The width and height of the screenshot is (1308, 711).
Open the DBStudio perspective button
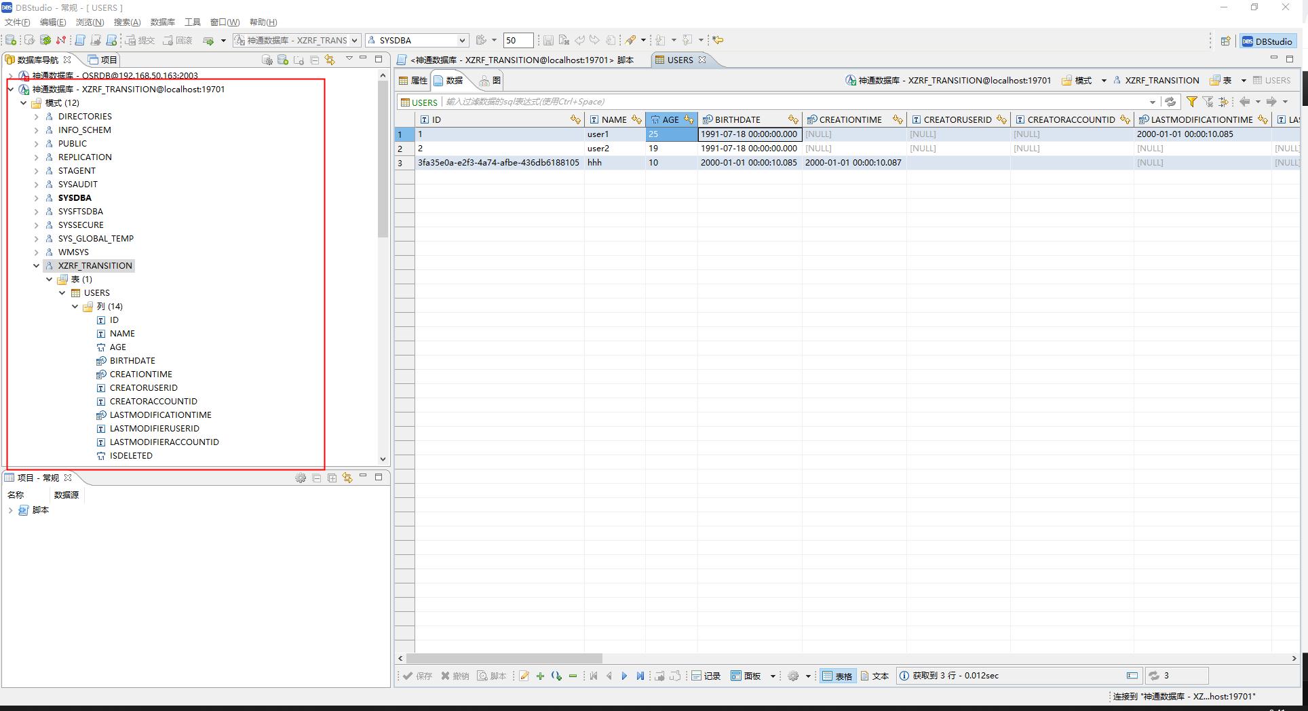tap(1267, 41)
